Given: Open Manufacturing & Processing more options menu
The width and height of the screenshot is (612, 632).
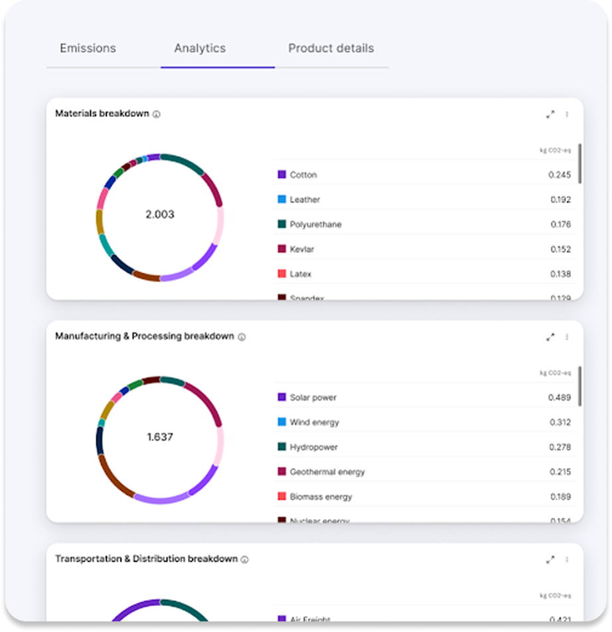Looking at the screenshot, I should [x=567, y=337].
